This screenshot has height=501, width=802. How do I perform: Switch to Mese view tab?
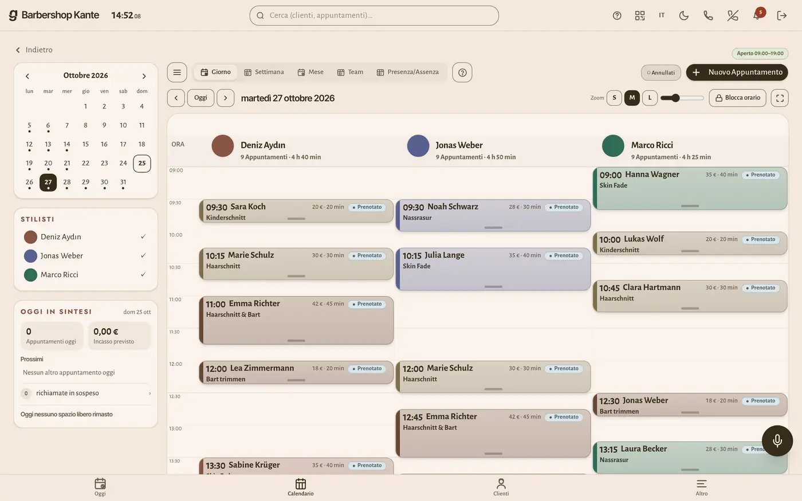click(310, 72)
